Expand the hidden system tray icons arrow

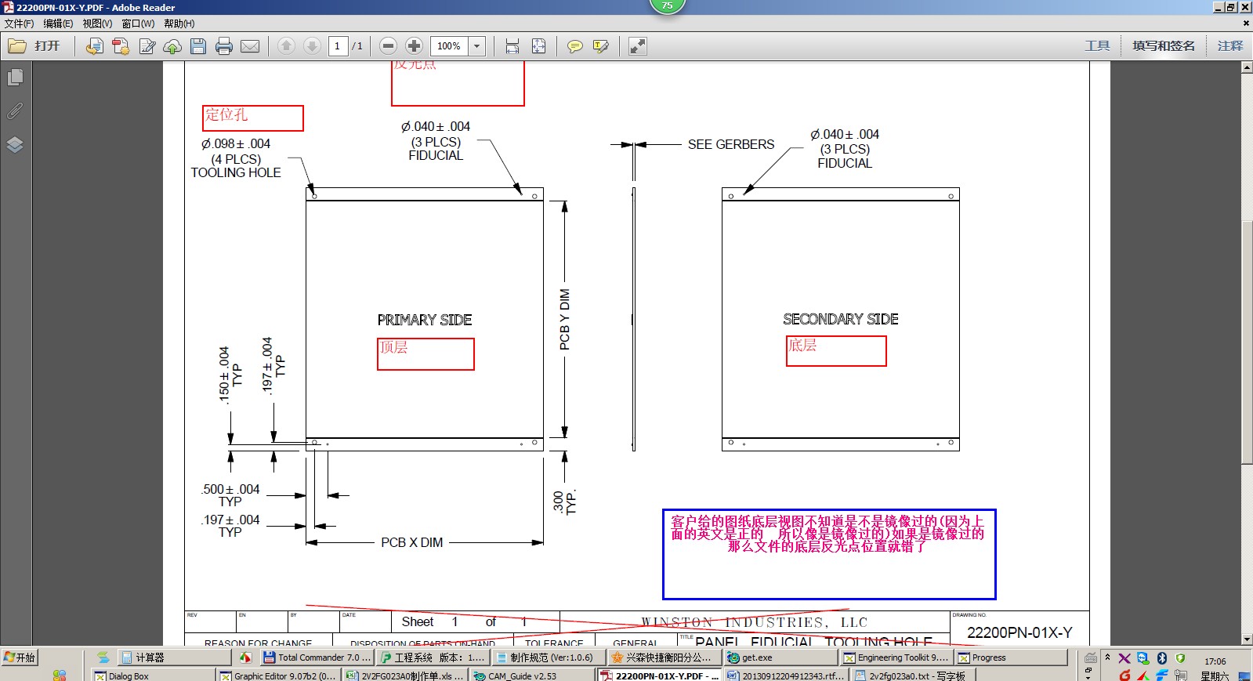[1107, 657]
